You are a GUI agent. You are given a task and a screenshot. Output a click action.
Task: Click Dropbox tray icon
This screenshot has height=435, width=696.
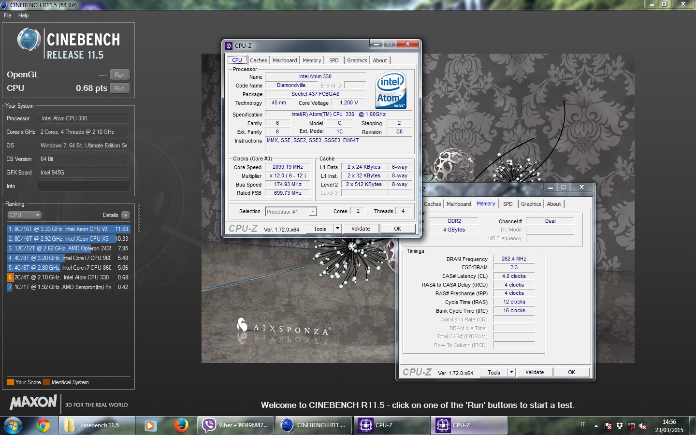620,426
